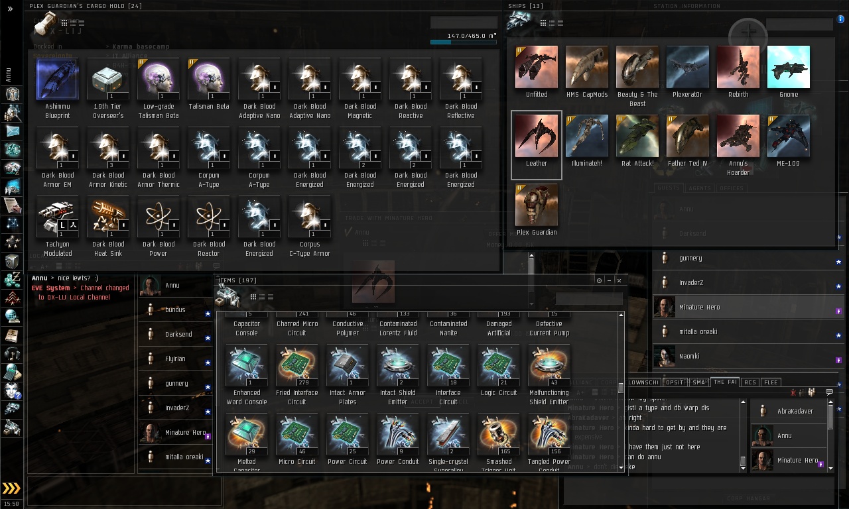Viewport: 849px width, 509px height.
Task: Switch Items window to list view
Action: click(270, 298)
